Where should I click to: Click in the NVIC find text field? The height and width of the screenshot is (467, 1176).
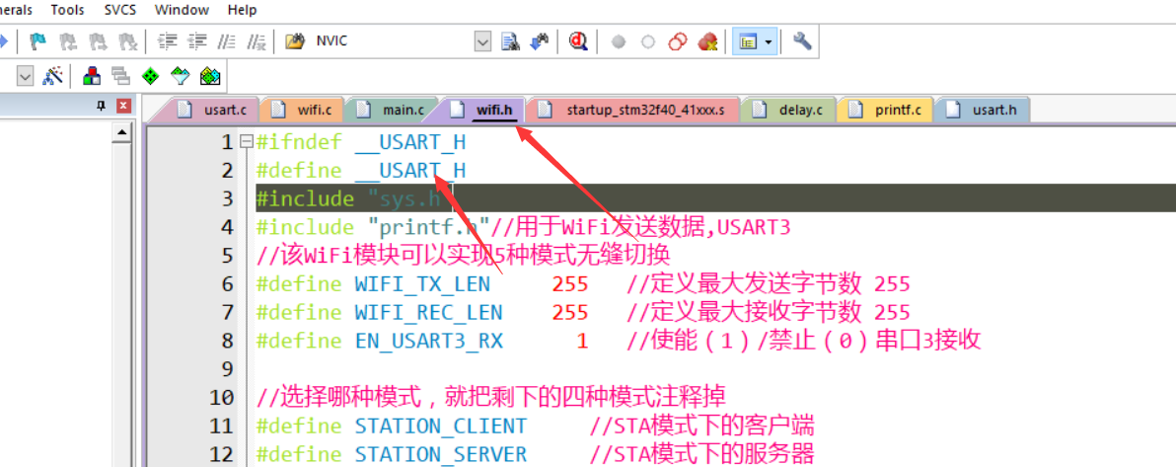(394, 41)
